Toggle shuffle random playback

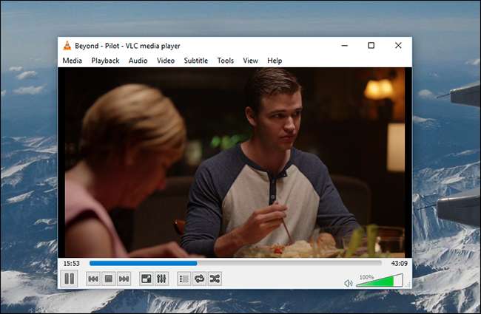[x=215, y=279]
